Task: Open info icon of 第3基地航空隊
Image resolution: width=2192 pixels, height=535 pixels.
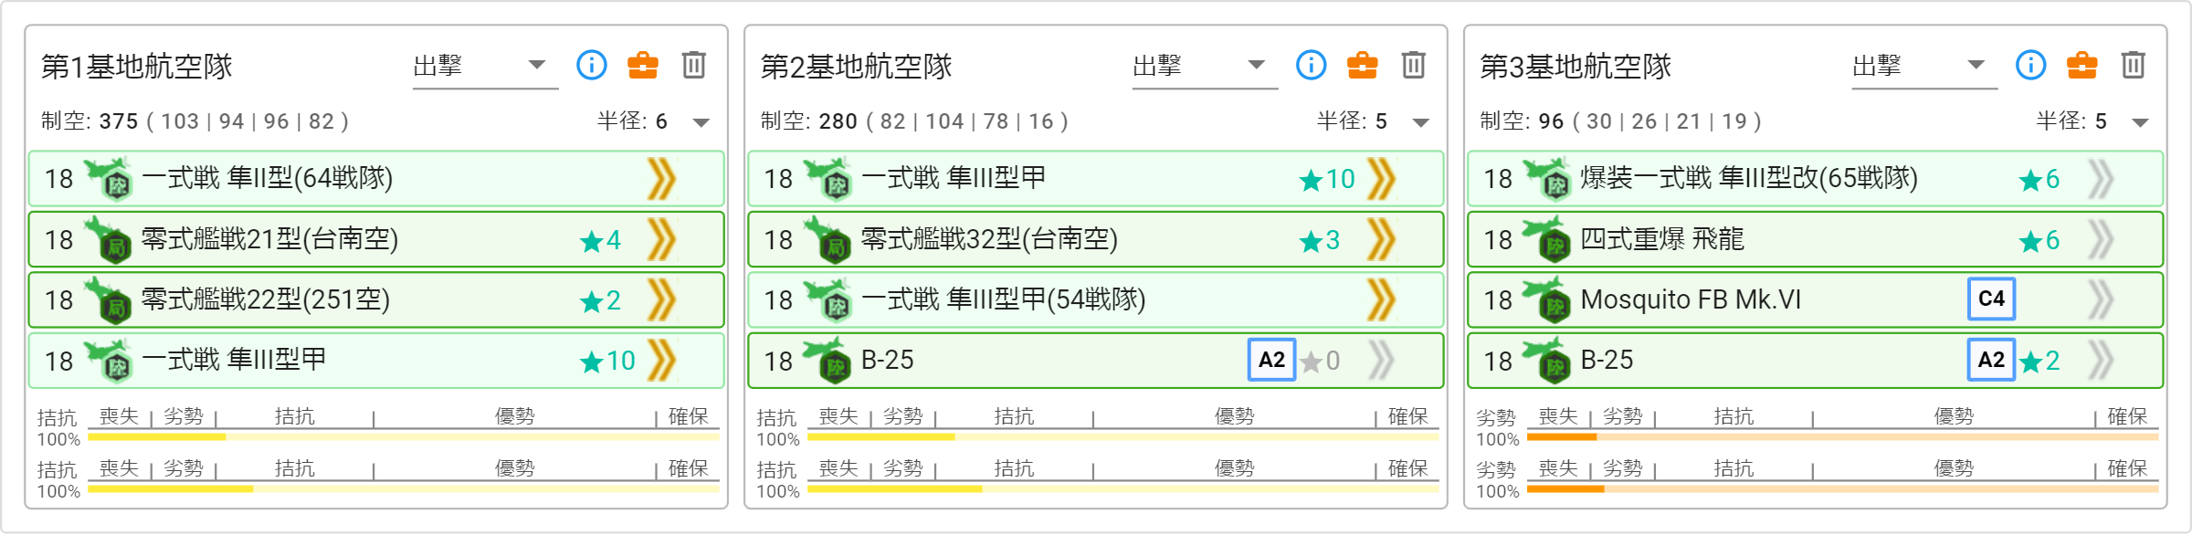Action: (x=2030, y=65)
